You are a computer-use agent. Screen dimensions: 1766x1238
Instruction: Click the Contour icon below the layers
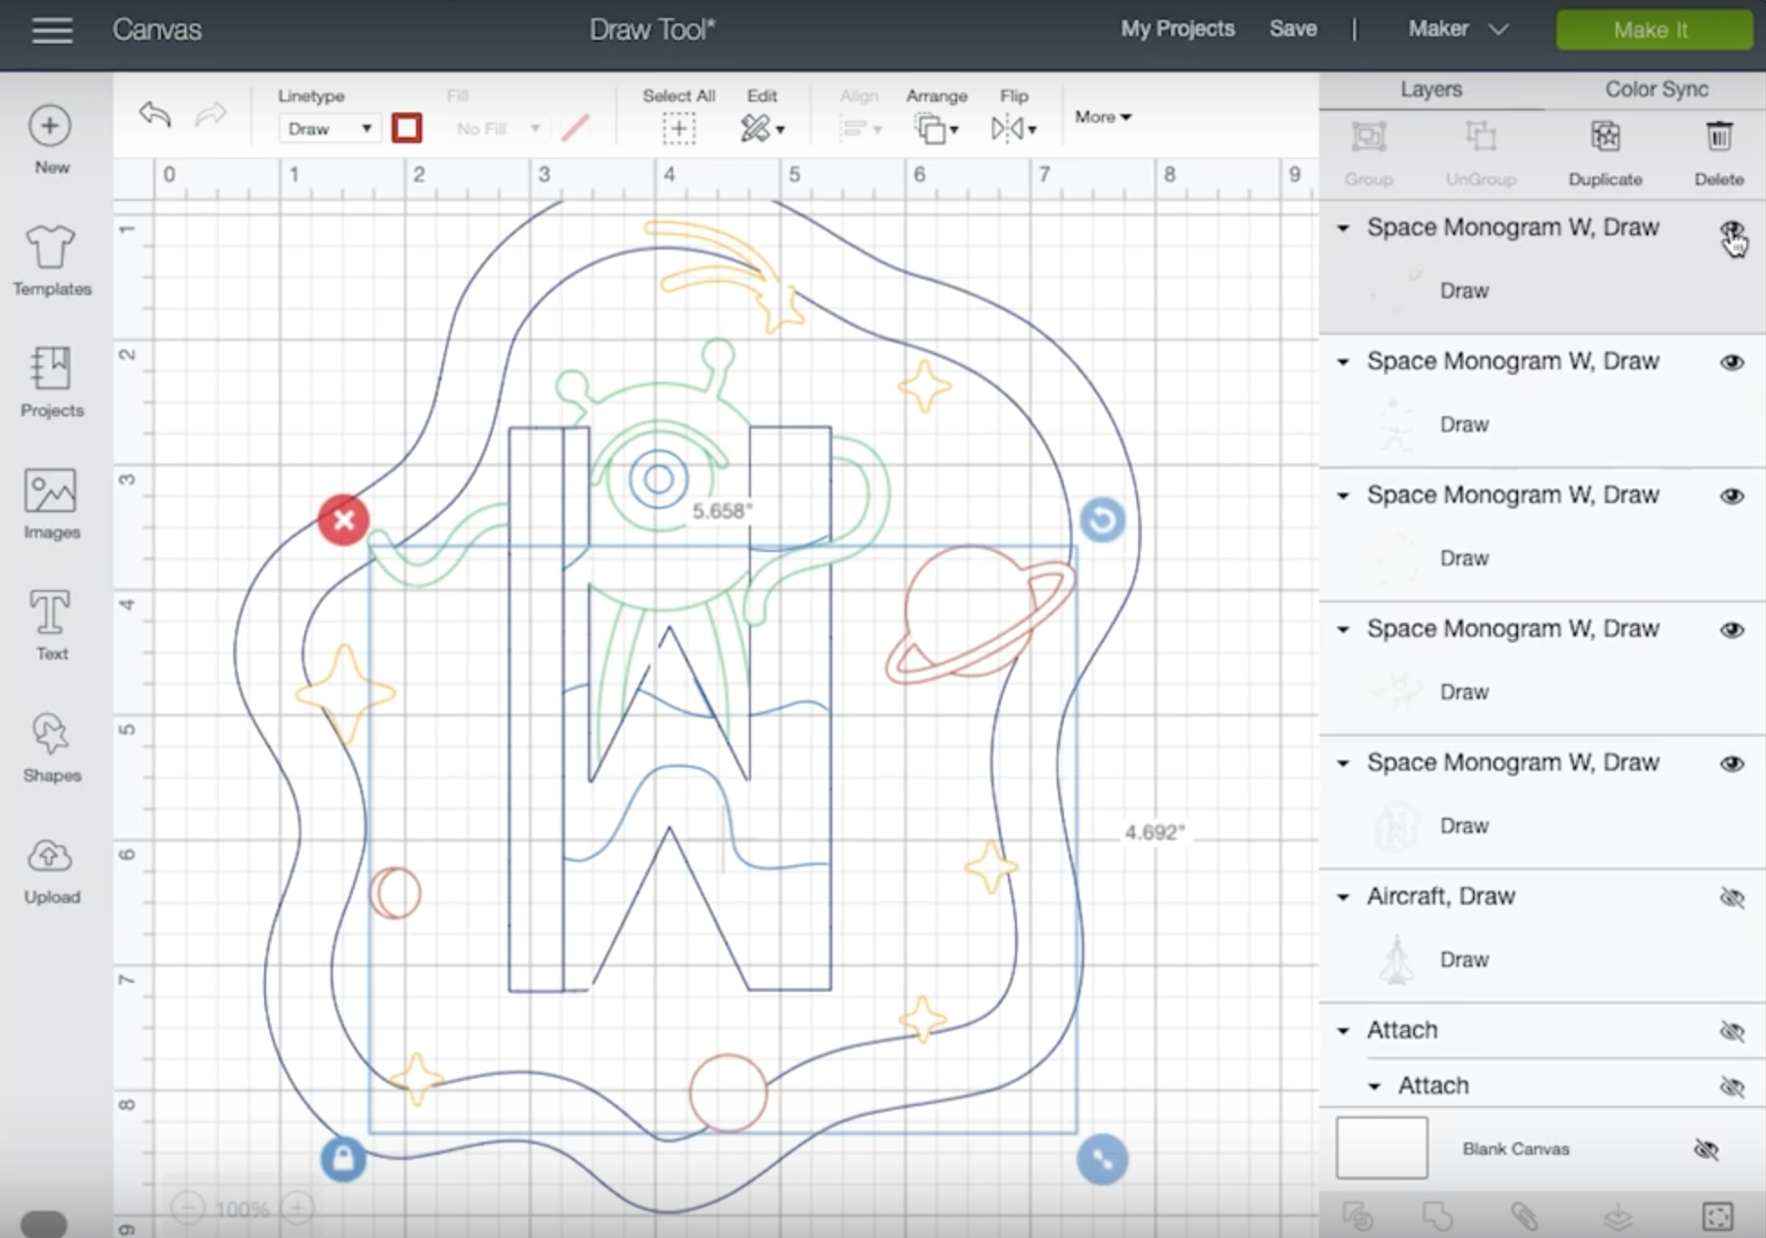tap(1717, 1215)
